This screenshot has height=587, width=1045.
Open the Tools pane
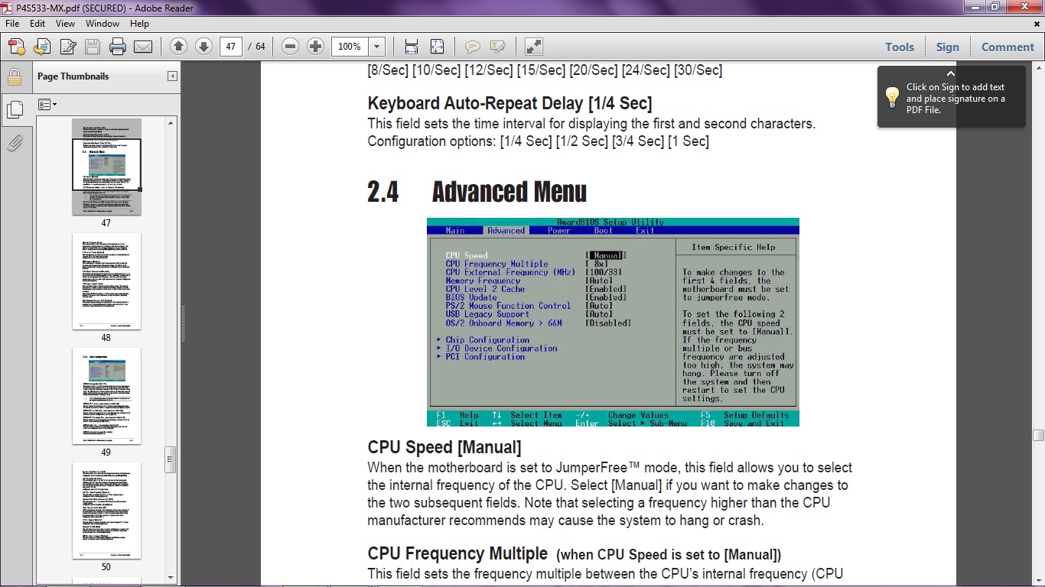click(x=900, y=47)
